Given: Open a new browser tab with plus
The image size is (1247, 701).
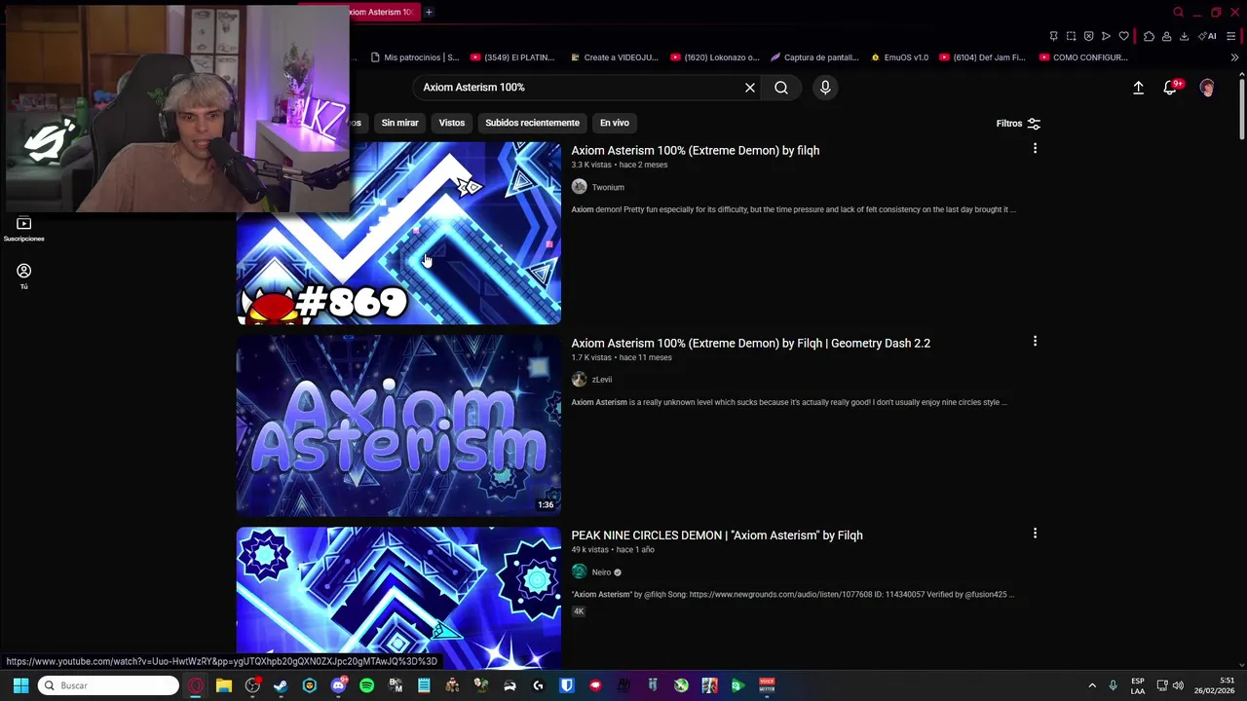Looking at the screenshot, I should (x=429, y=12).
